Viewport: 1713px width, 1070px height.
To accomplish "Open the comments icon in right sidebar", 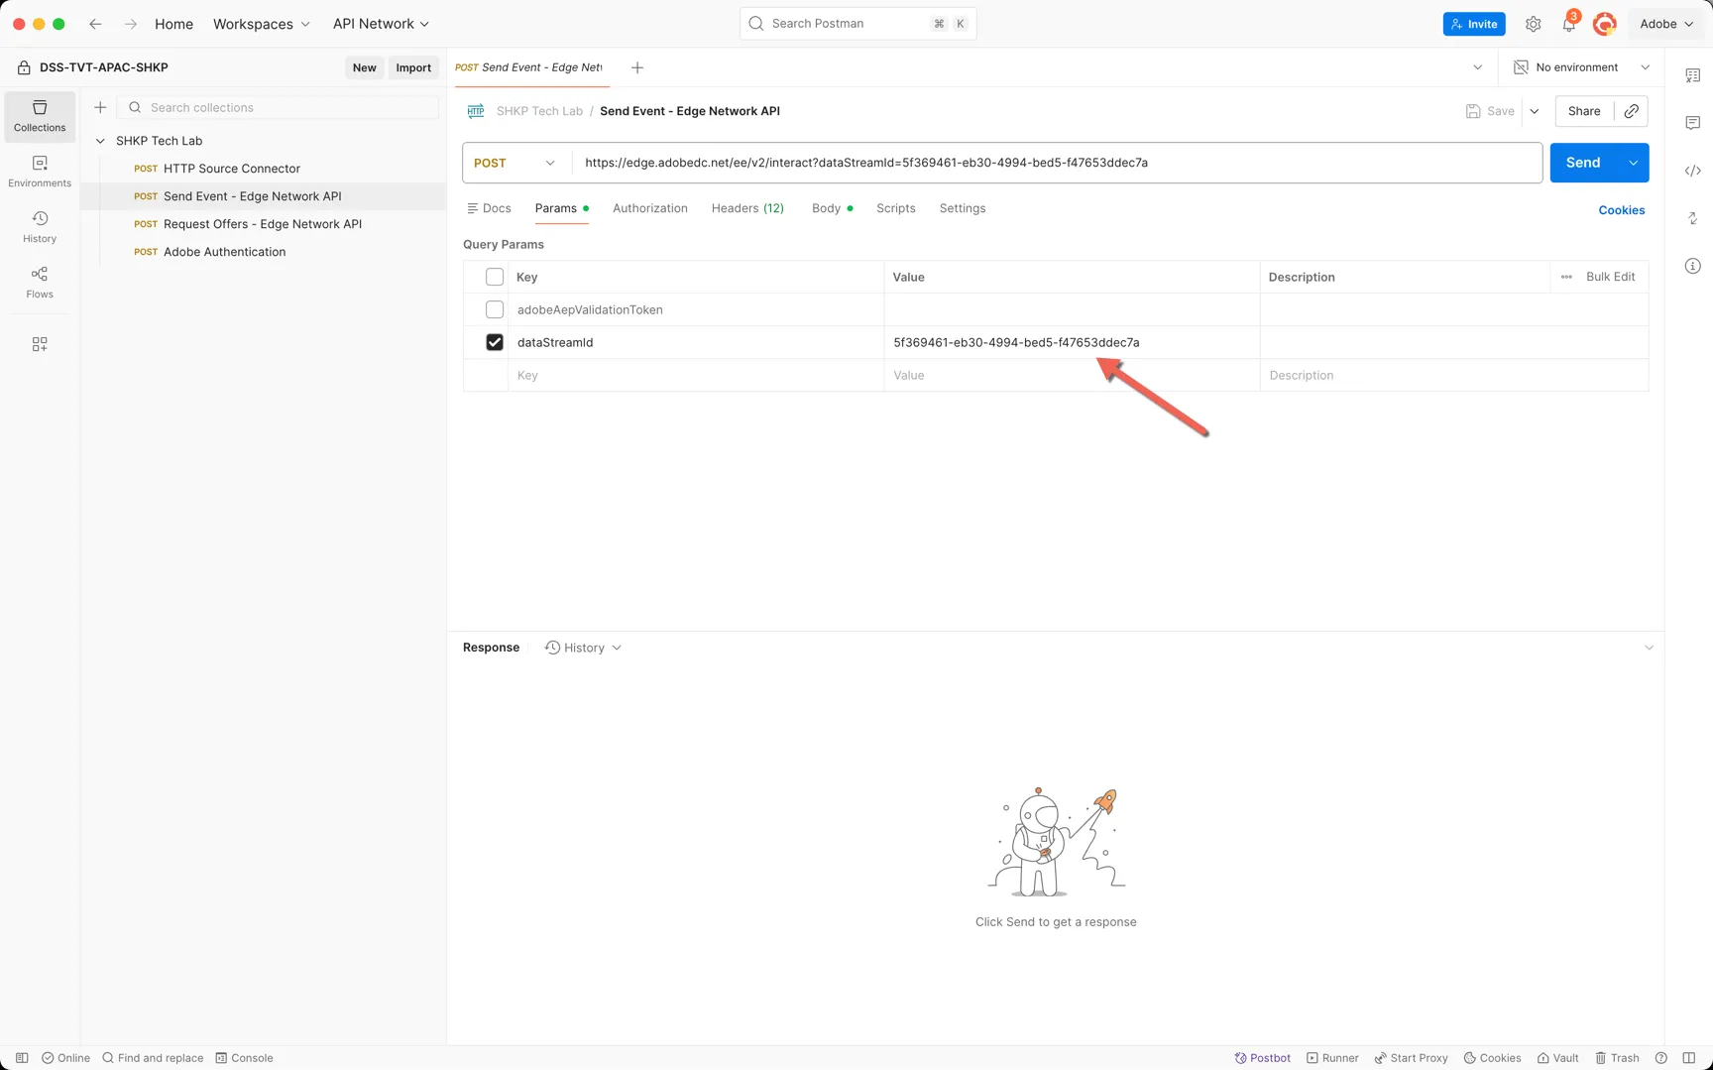I will [x=1693, y=123].
